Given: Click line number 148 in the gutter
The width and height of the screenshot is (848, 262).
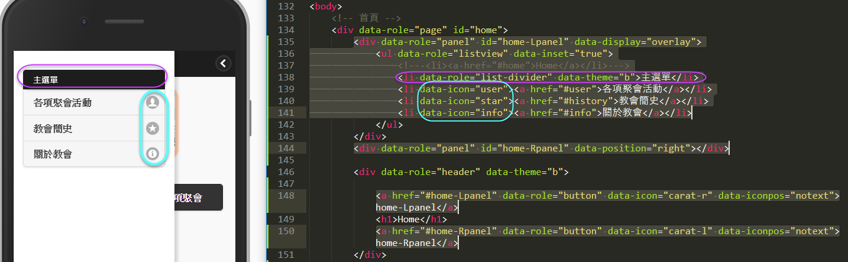Looking at the screenshot, I should pos(286,195).
